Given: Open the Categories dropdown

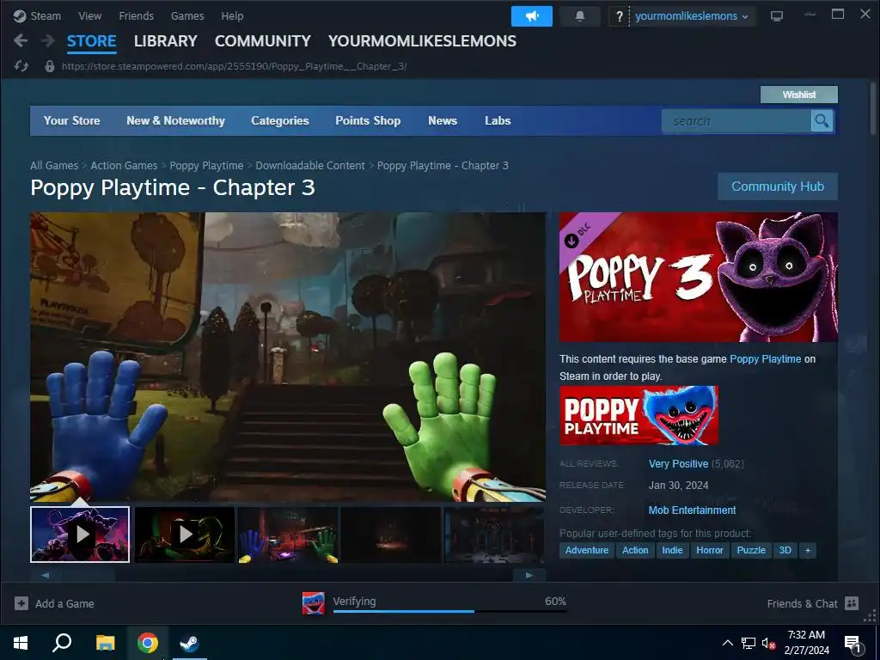Looking at the screenshot, I should 280,120.
